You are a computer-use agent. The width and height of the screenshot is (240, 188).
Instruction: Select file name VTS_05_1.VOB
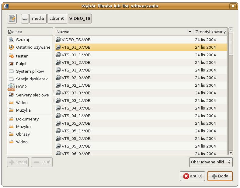76,131
